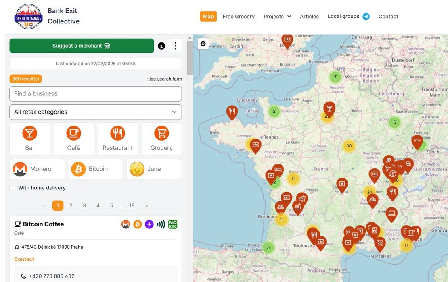This screenshot has height=282, width=448.
Task: Expand cluster of 11 near Poitiers
Action: coord(293,179)
